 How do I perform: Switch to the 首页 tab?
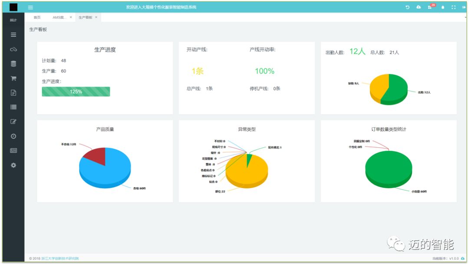click(37, 17)
